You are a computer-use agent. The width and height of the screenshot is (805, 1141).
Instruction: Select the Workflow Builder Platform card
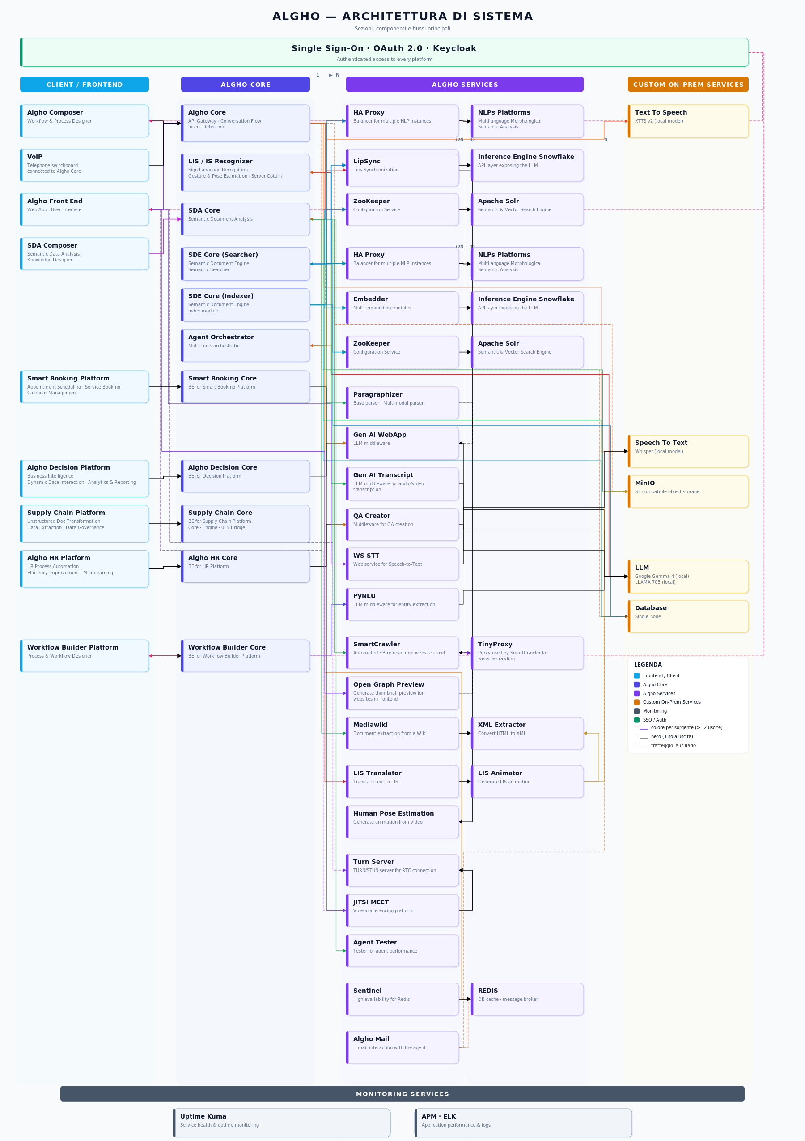(85, 656)
